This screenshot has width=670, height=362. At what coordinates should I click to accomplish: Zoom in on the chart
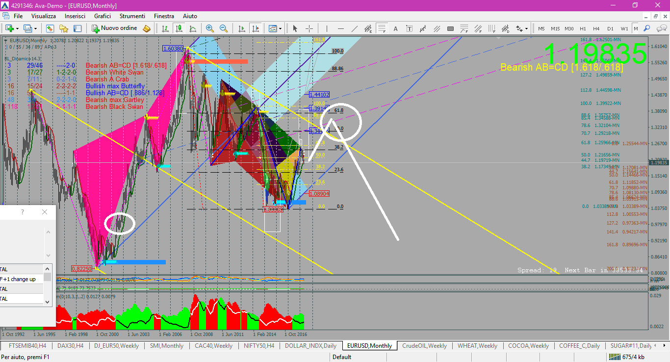tap(210, 28)
